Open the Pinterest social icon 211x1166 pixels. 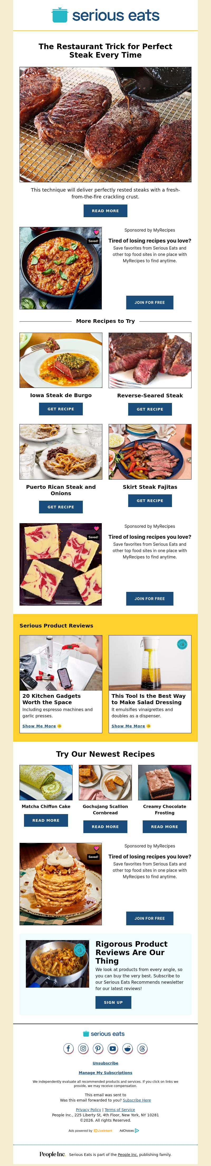pos(98,1049)
